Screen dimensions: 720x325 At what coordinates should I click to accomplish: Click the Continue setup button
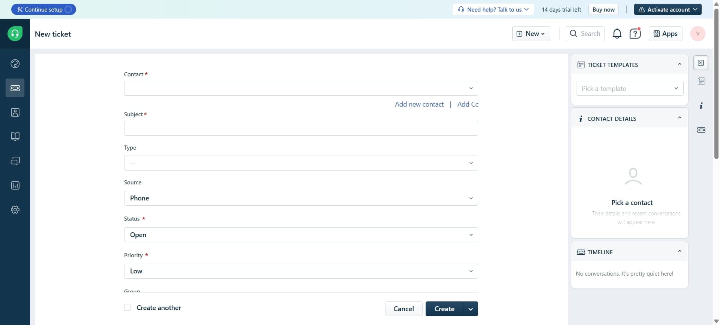[43, 9]
